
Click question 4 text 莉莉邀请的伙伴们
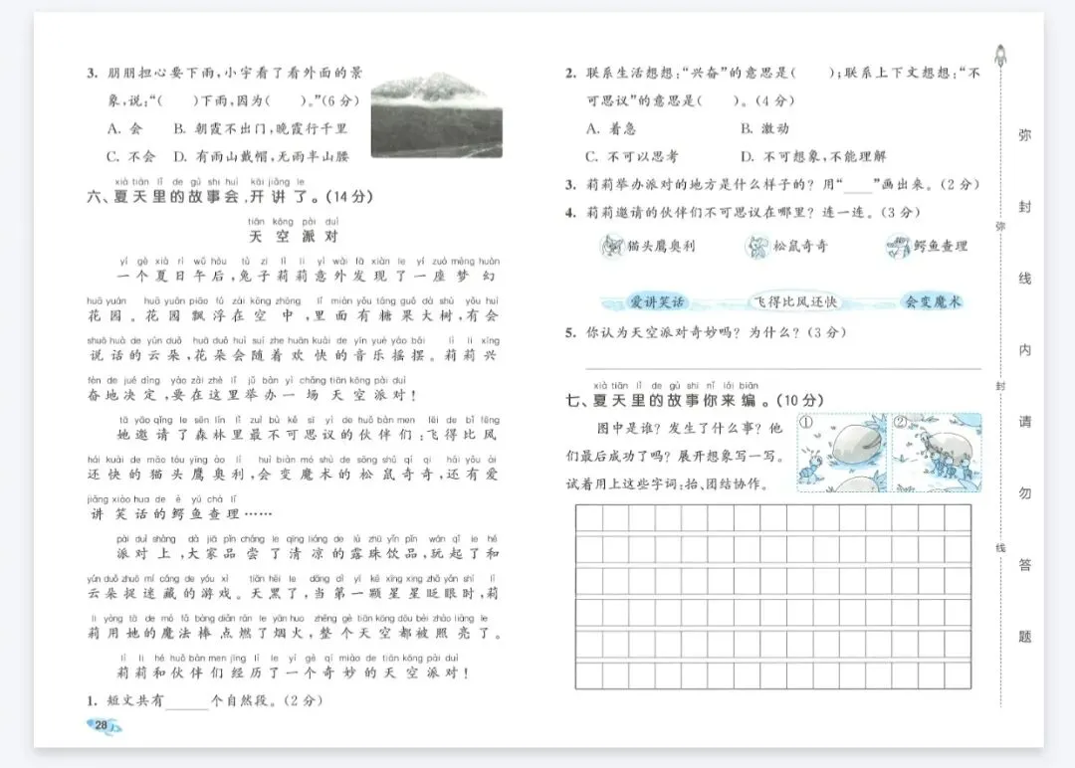click(743, 212)
